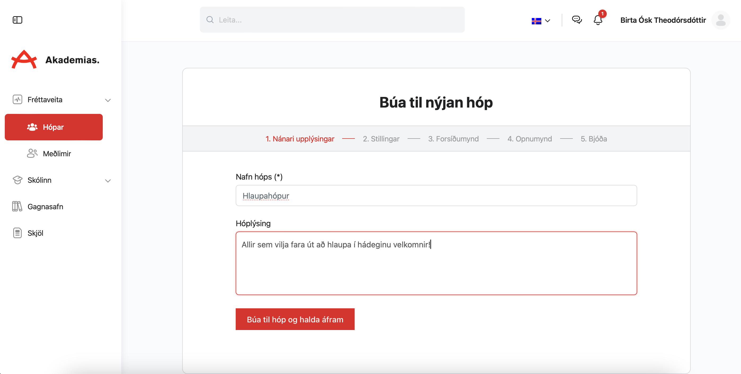Focus the Leita search box

[x=337, y=20]
